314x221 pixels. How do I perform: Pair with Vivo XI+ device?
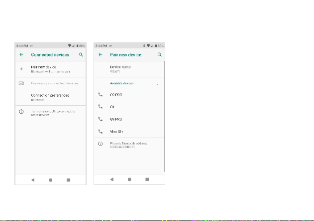[129, 132]
